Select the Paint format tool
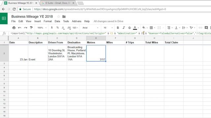The width and height of the screenshot is (211, 118). point(31,28)
